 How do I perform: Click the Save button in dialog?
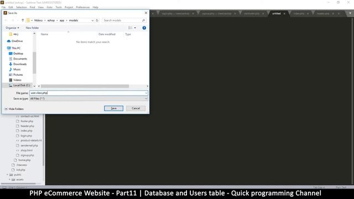tap(113, 108)
